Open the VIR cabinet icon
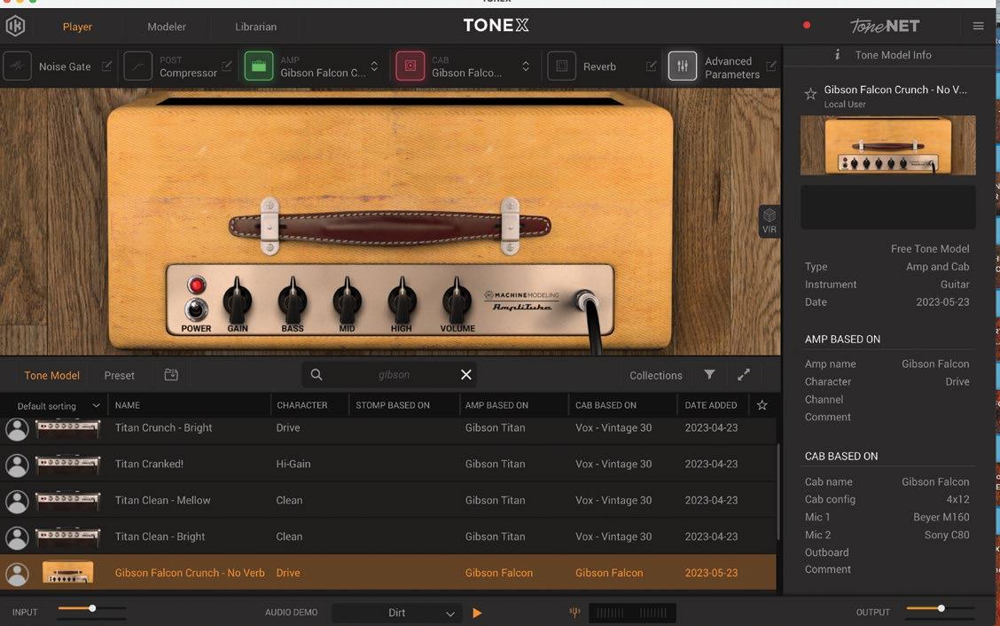The image size is (1000, 626). (x=769, y=221)
